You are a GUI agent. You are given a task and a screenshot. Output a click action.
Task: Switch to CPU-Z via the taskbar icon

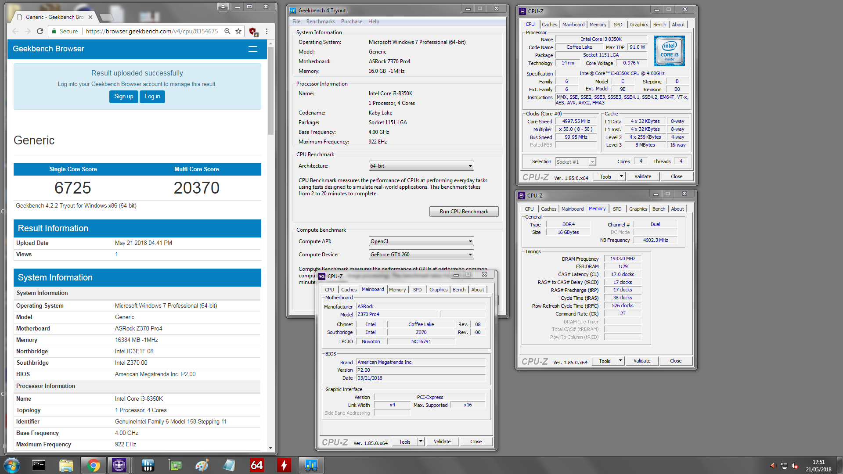point(119,465)
